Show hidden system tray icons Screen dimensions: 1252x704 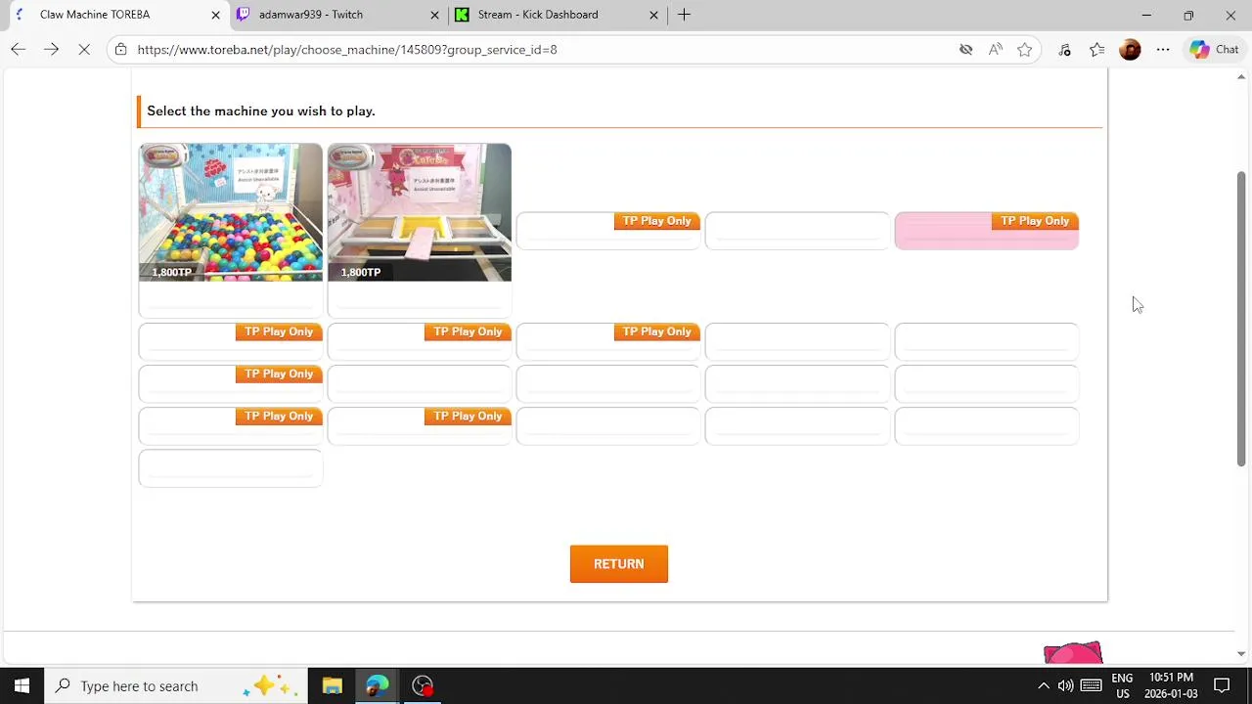coord(1043,685)
